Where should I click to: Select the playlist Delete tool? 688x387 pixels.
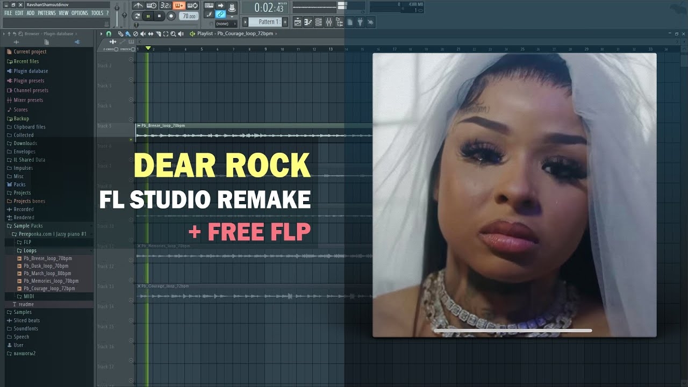pos(135,34)
